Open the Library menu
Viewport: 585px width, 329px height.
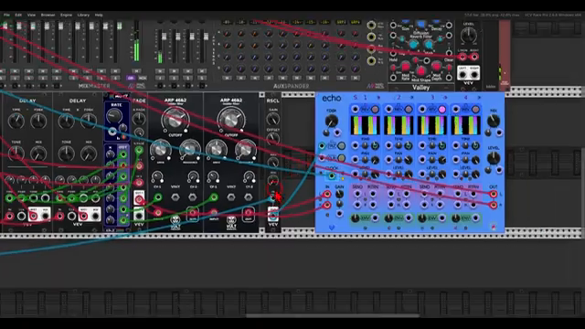[x=83, y=15]
